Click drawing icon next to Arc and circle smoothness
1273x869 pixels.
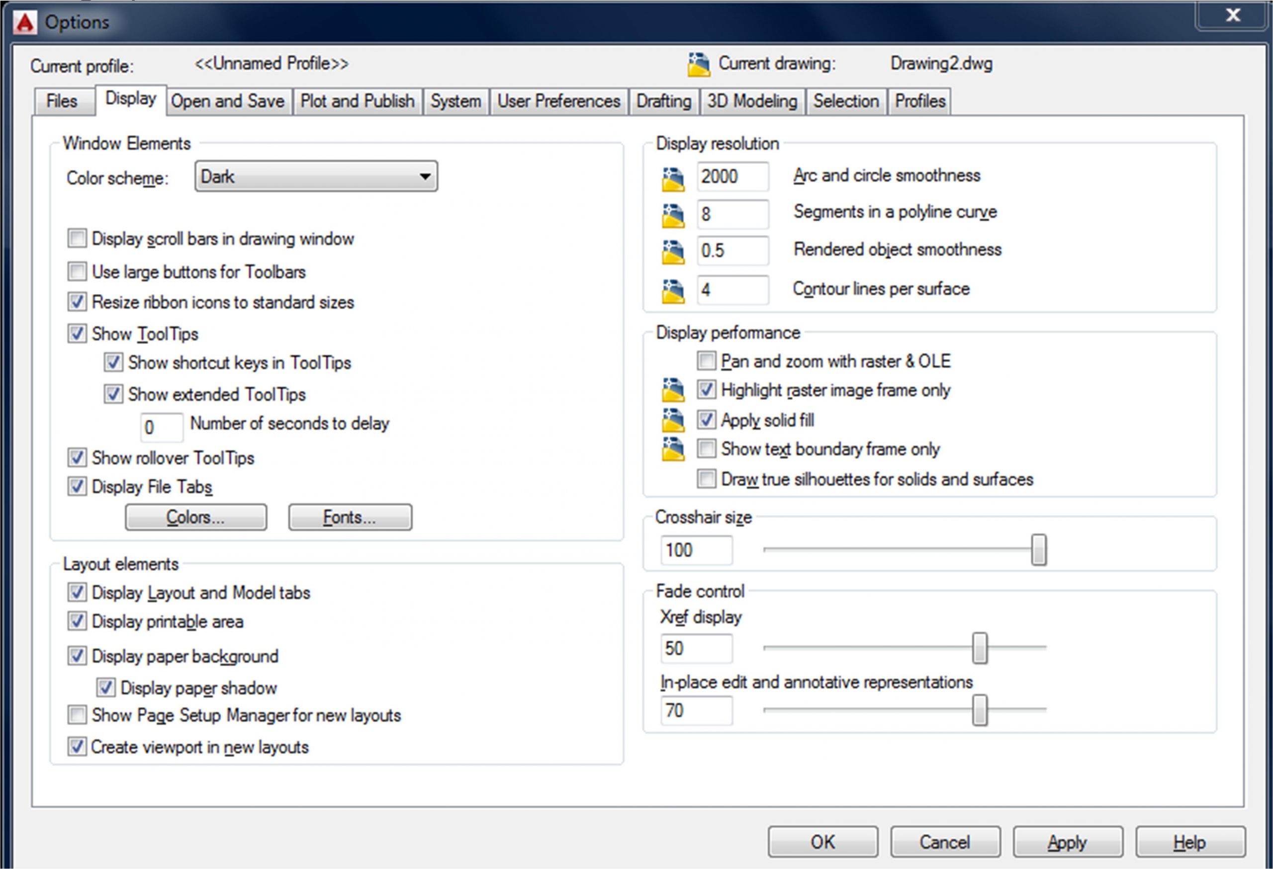673,179
